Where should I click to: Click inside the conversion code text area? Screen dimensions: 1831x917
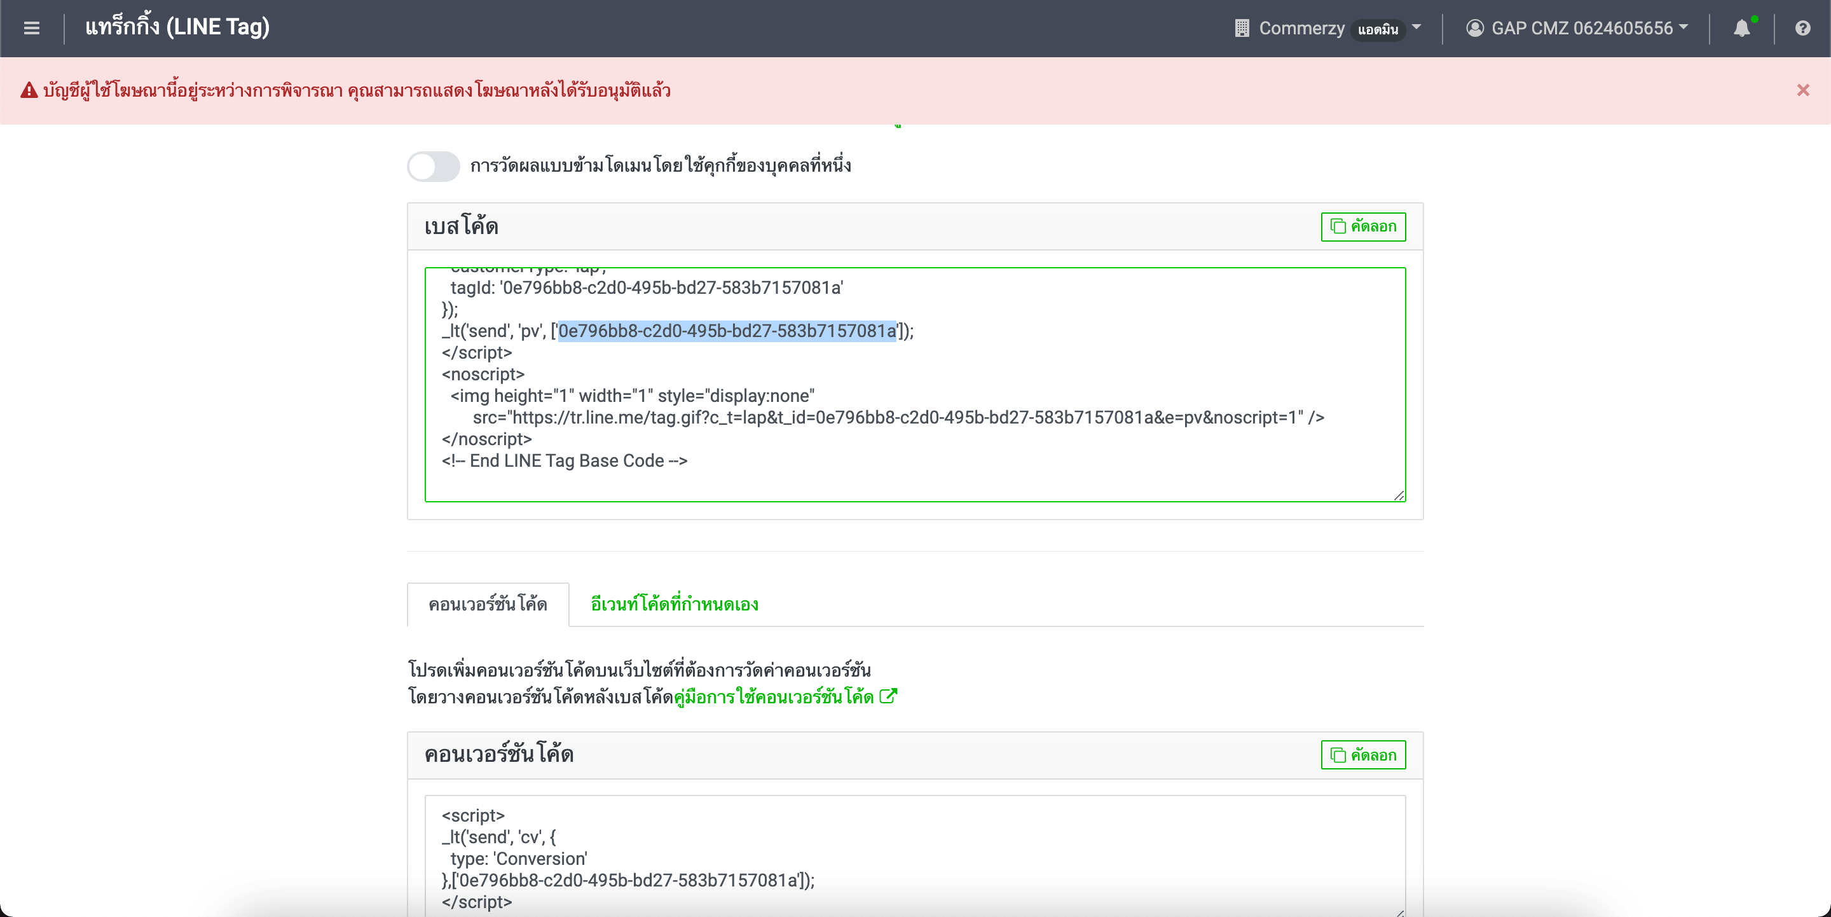pos(915,856)
